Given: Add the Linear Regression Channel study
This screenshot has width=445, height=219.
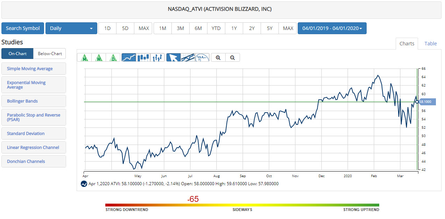Looking at the screenshot, I should [x=34, y=148].
